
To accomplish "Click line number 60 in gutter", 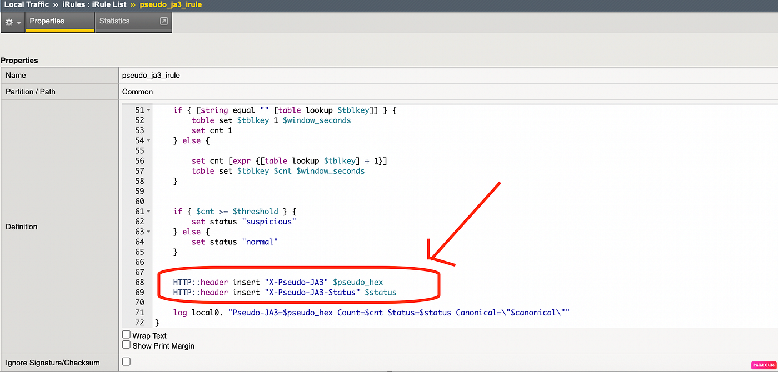I will point(139,202).
